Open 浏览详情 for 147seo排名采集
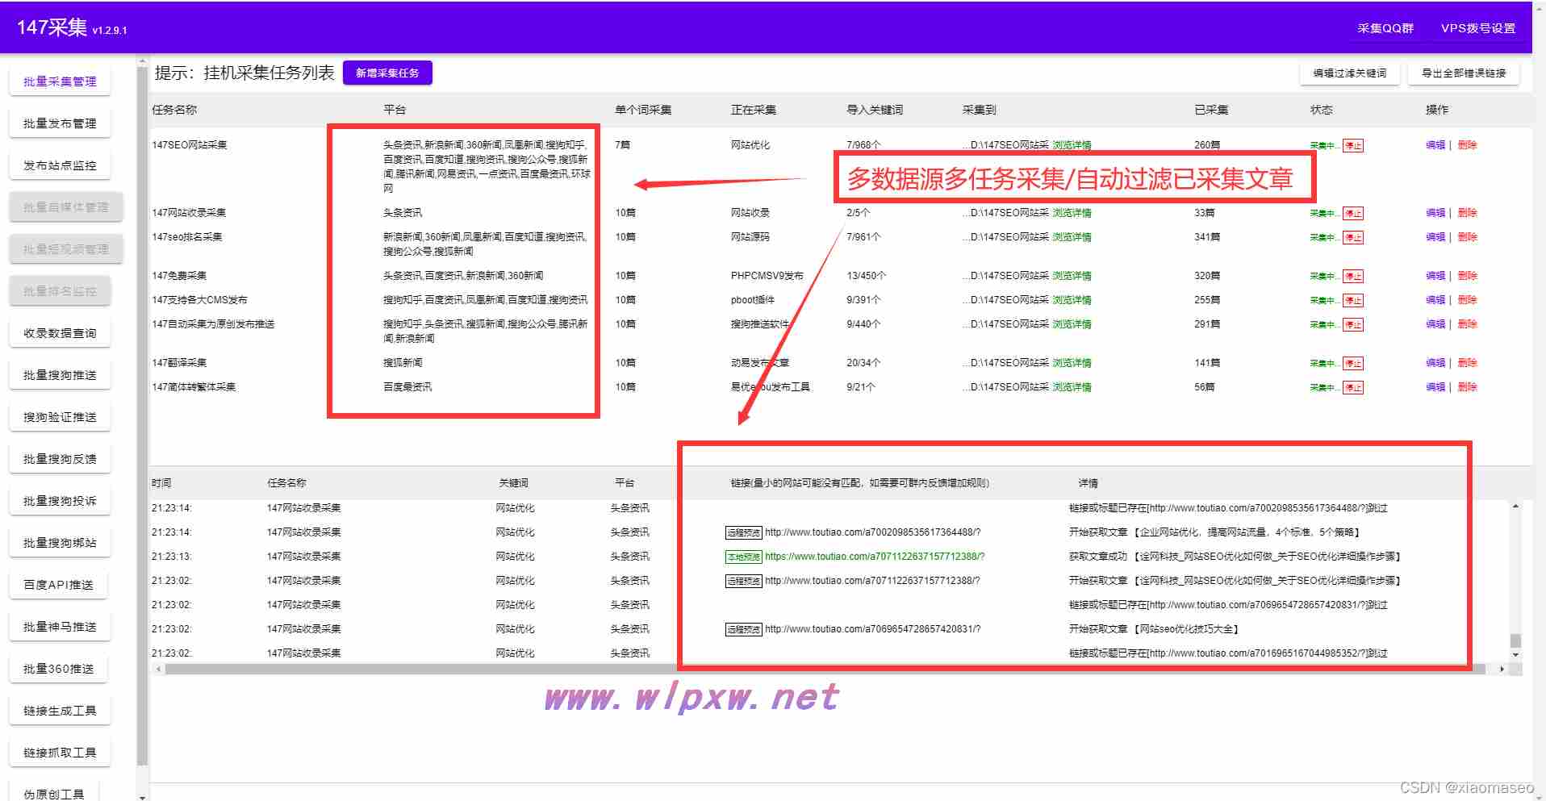The height and width of the screenshot is (801, 1546). click(x=1072, y=237)
